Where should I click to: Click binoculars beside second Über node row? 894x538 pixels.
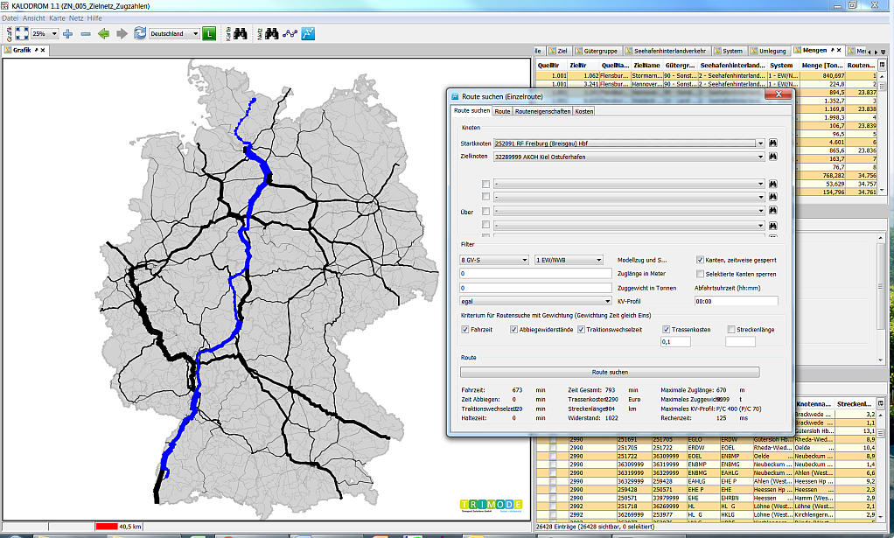(773, 197)
